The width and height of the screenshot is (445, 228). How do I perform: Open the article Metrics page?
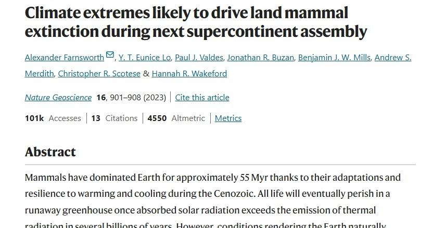click(228, 118)
